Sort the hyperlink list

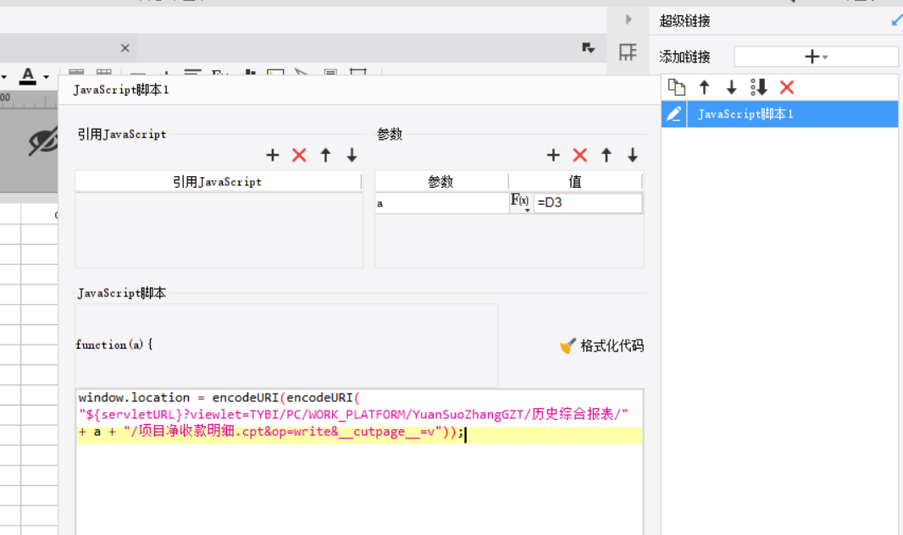click(759, 87)
